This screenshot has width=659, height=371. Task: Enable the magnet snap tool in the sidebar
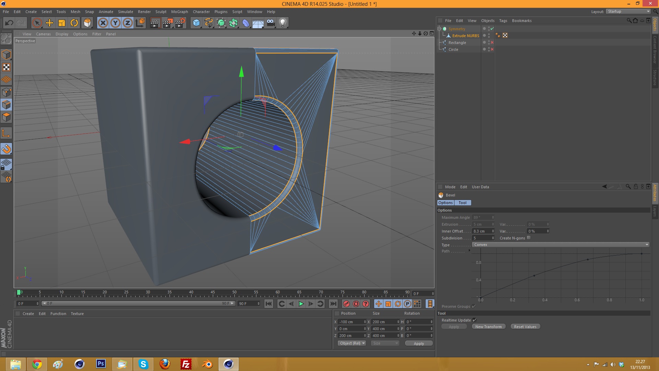point(7,149)
